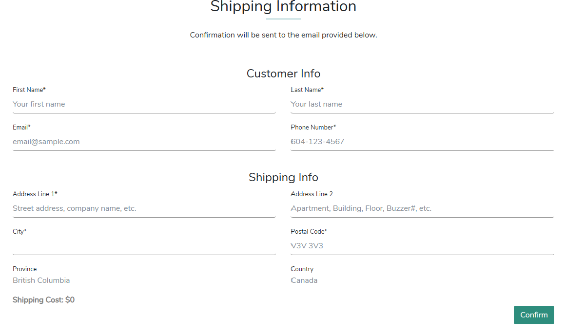Click the Customer Info section heading
Image resolution: width=584 pixels, height=334 pixels.
[x=283, y=74]
